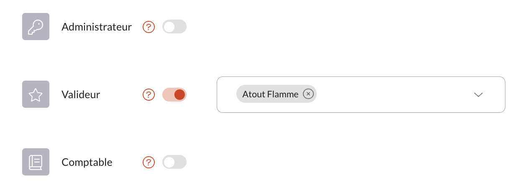Image resolution: width=523 pixels, height=193 pixels.
Task: Open the help tooltip for Administrateur
Action: 149,27
